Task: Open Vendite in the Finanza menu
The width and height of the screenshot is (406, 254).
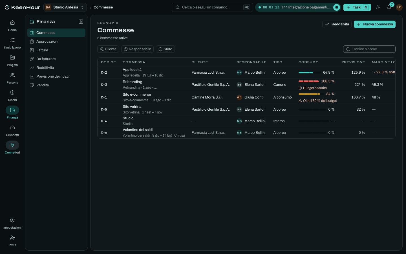Action: 56,85
